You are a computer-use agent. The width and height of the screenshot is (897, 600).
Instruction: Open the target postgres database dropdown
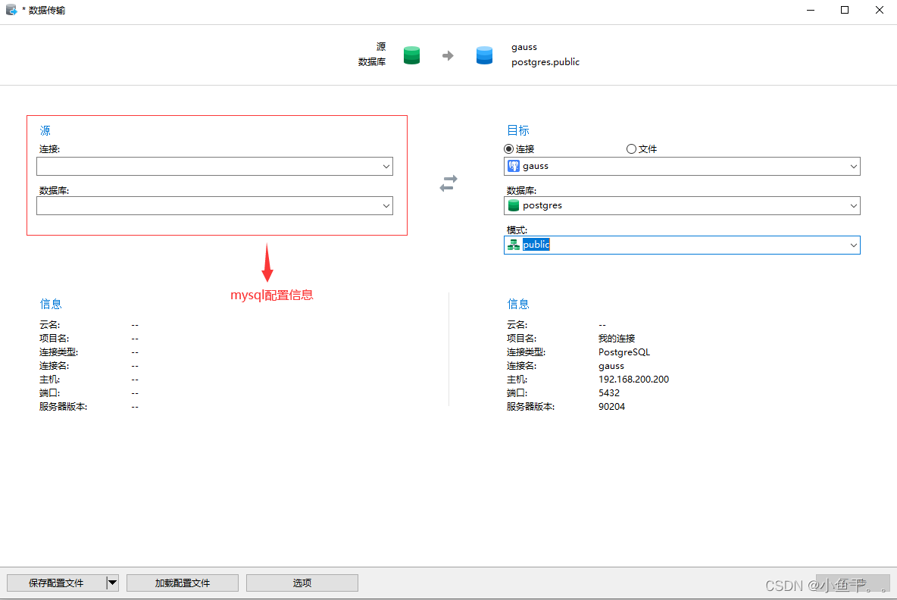click(x=853, y=205)
